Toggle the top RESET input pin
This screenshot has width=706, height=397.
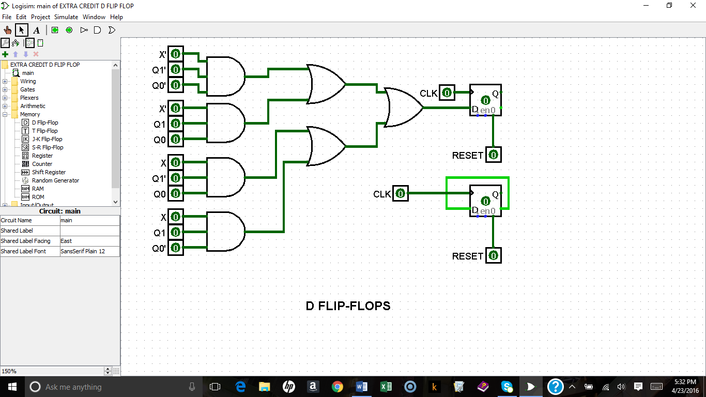pyautogui.click(x=494, y=155)
